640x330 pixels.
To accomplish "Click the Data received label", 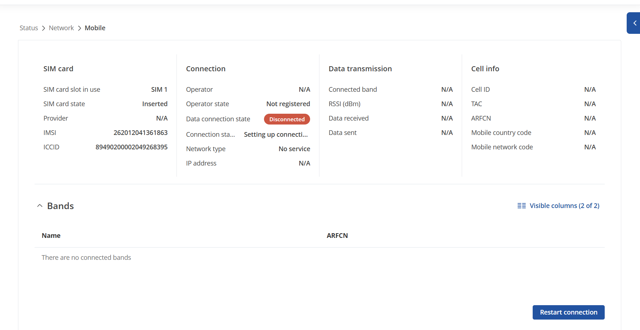I will click(x=349, y=118).
